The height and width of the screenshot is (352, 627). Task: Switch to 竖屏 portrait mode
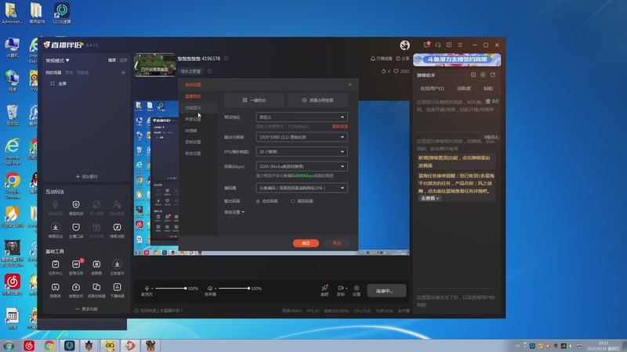[x=123, y=60]
